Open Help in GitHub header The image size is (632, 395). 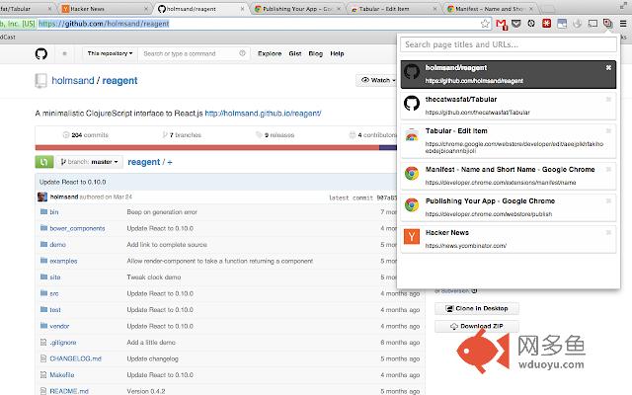pyautogui.click(x=337, y=53)
